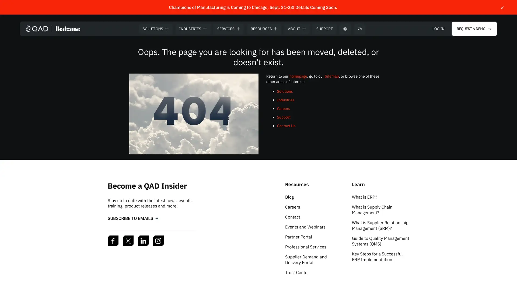
Task: Click the 404 clouds image
Action: [194, 114]
